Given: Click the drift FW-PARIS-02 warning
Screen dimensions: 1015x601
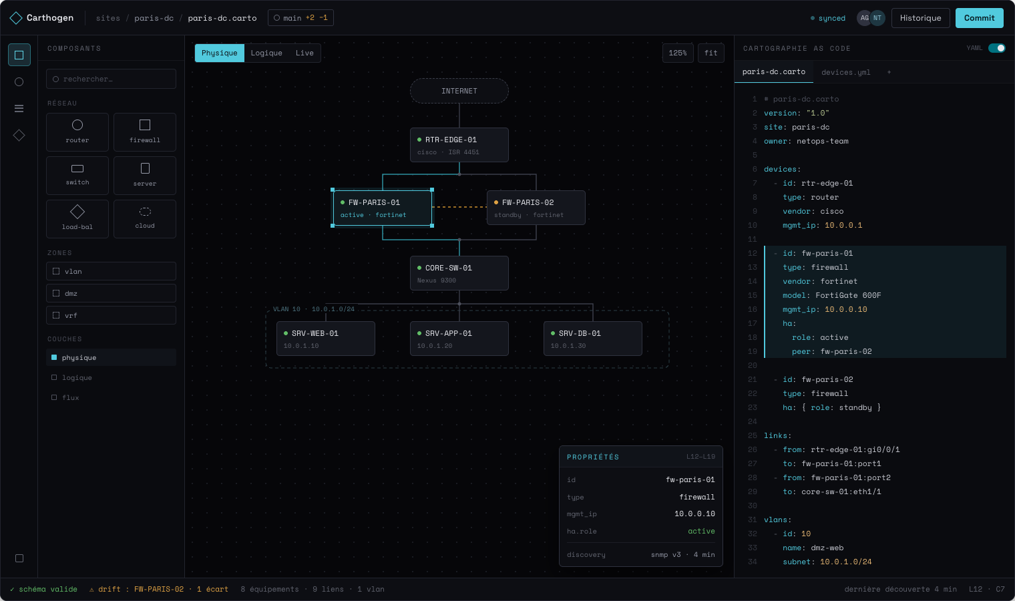Looking at the screenshot, I should pyautogui.click(x=159, y=589).
